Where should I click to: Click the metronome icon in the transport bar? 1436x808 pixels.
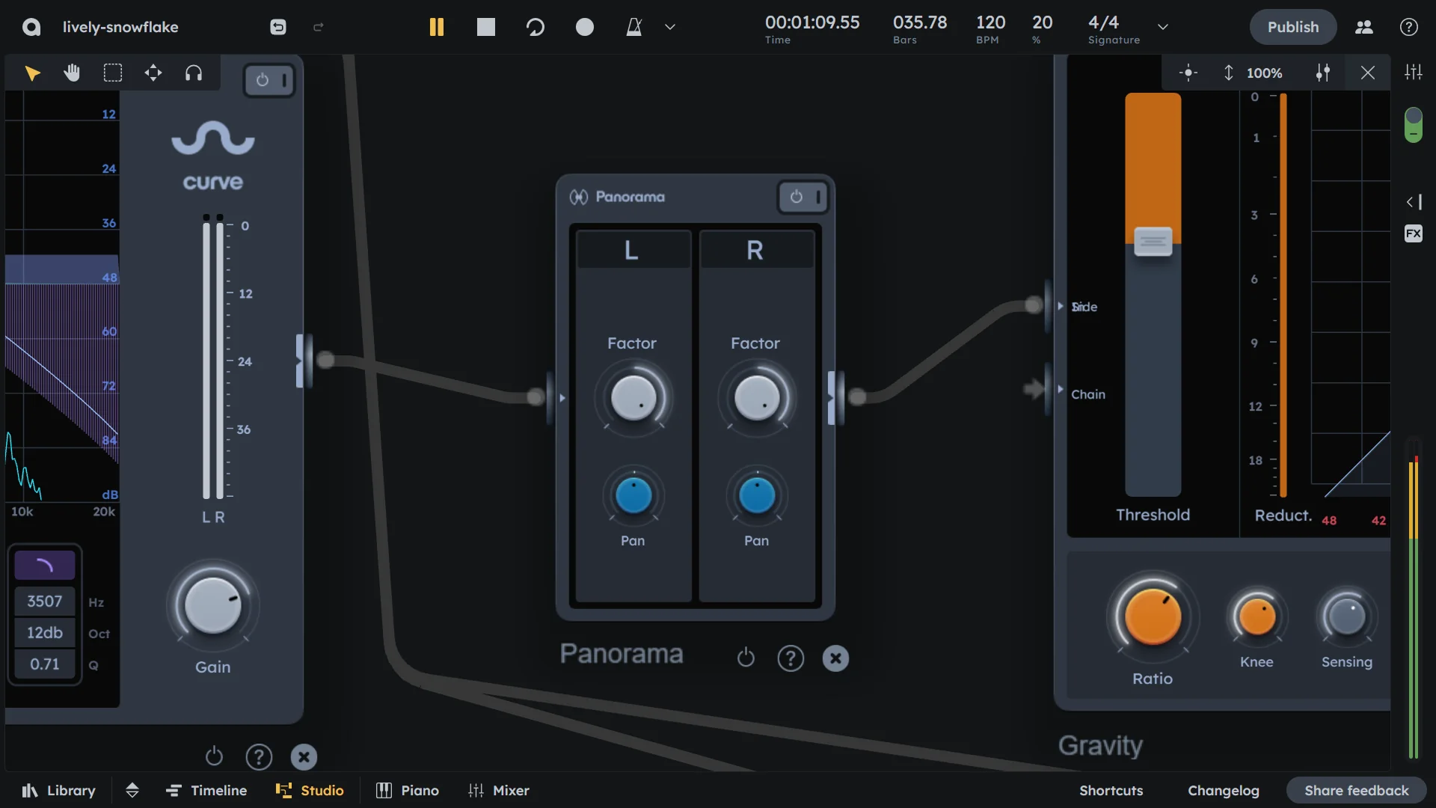click(635, 27)
